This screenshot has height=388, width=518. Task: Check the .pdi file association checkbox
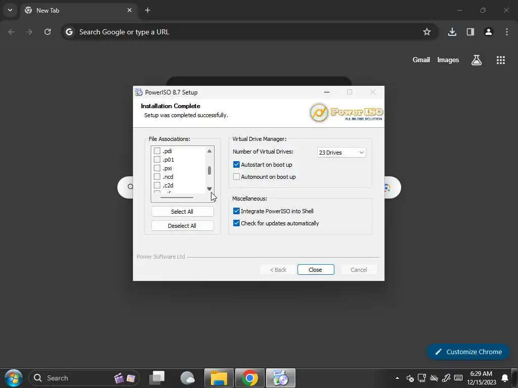pyautogui.click(x=157, y=151)
